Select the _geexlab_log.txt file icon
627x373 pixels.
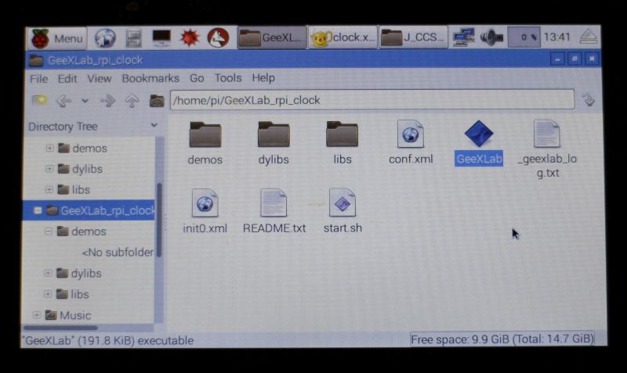coord(547,134)
